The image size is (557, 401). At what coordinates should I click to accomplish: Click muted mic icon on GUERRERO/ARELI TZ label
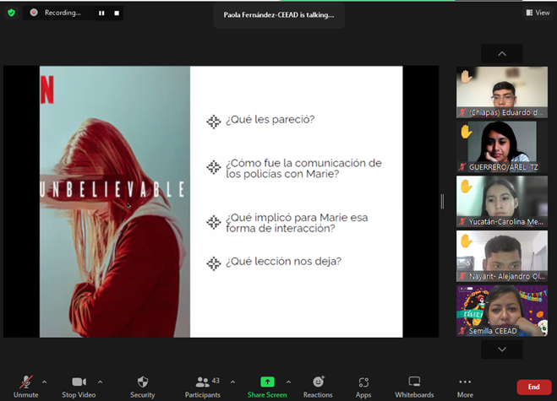[462, 167]
